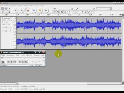Click the yellow Stop button in Audacity
Screen dimensions: 124x93
40,11
